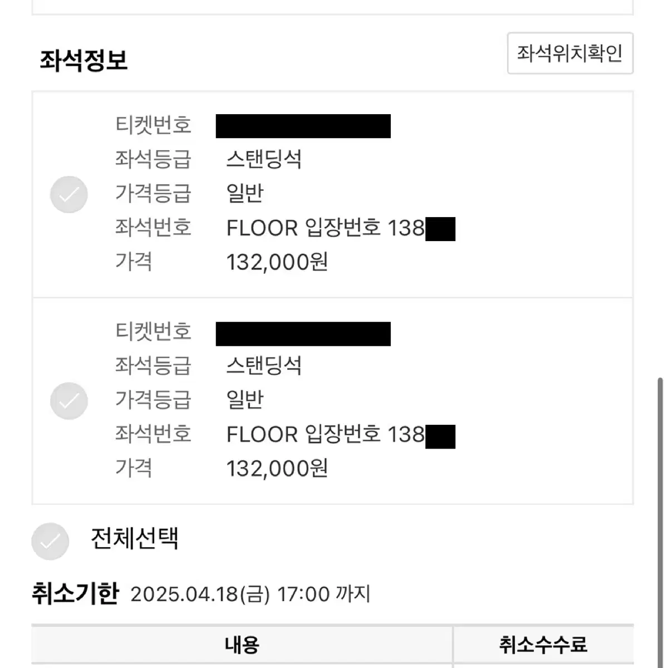The image size is (668, 668).
Task: Select the second ticket's round checkmark
Action: [x=69, y=401]
